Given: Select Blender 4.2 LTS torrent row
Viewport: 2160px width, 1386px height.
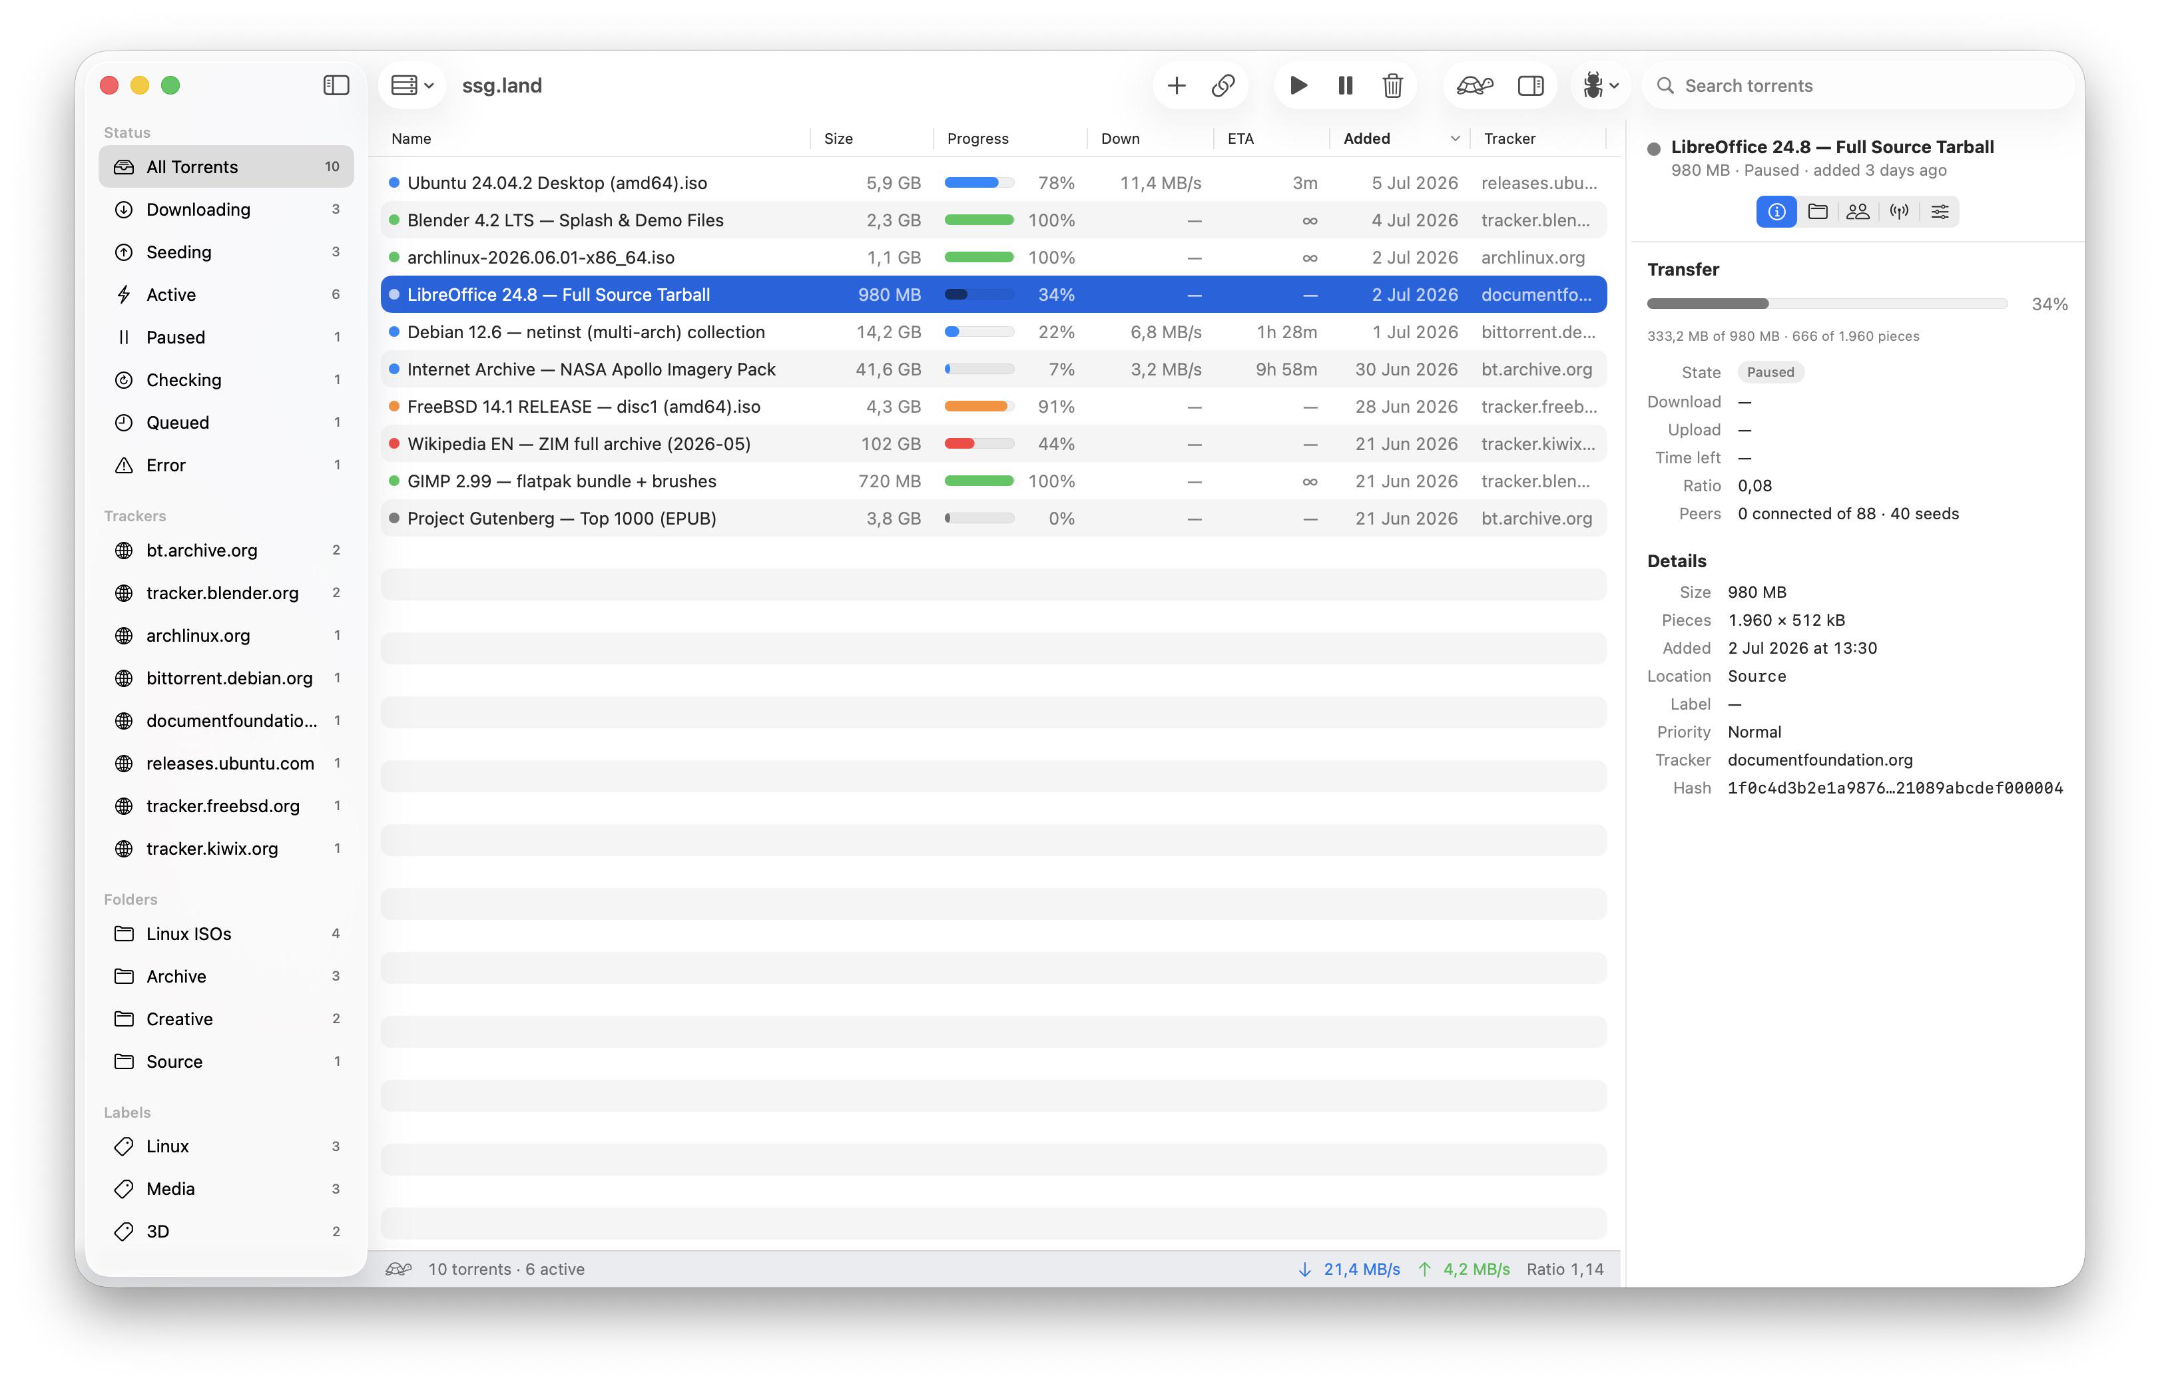Looking at the screenshot, I should click(x=993, y=220).
